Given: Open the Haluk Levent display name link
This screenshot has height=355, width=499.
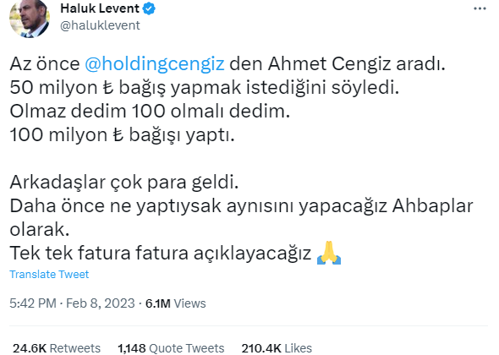Looking at the screenshot, I should pyautogui.click(x=100, y=8).
